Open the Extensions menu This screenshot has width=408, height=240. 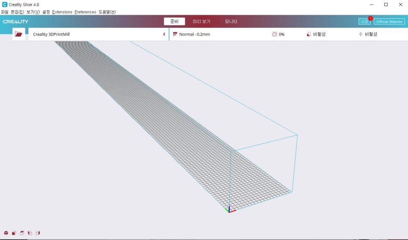(x=62, y=12)
